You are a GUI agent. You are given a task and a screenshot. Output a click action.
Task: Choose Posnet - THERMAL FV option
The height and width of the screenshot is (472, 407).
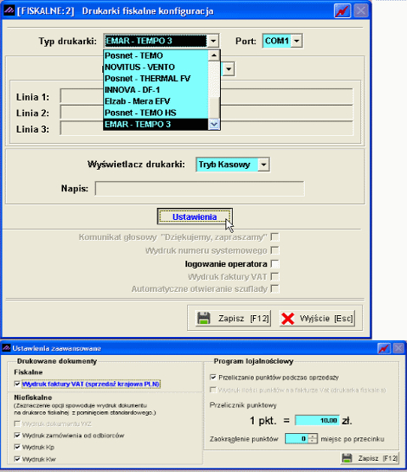coord(156,79)
